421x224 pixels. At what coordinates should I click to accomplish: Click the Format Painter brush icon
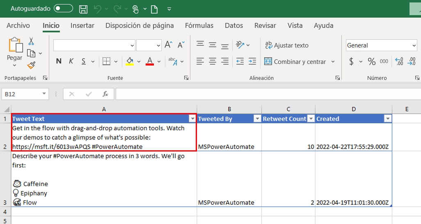32,65
